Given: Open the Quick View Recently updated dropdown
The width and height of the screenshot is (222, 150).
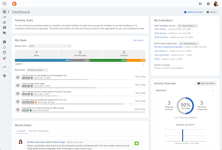Looking at the screenshot, I should [37, 70].
